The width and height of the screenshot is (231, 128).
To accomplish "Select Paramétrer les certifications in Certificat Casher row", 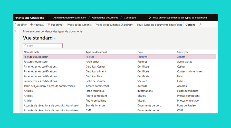I will tap(40, 67).
